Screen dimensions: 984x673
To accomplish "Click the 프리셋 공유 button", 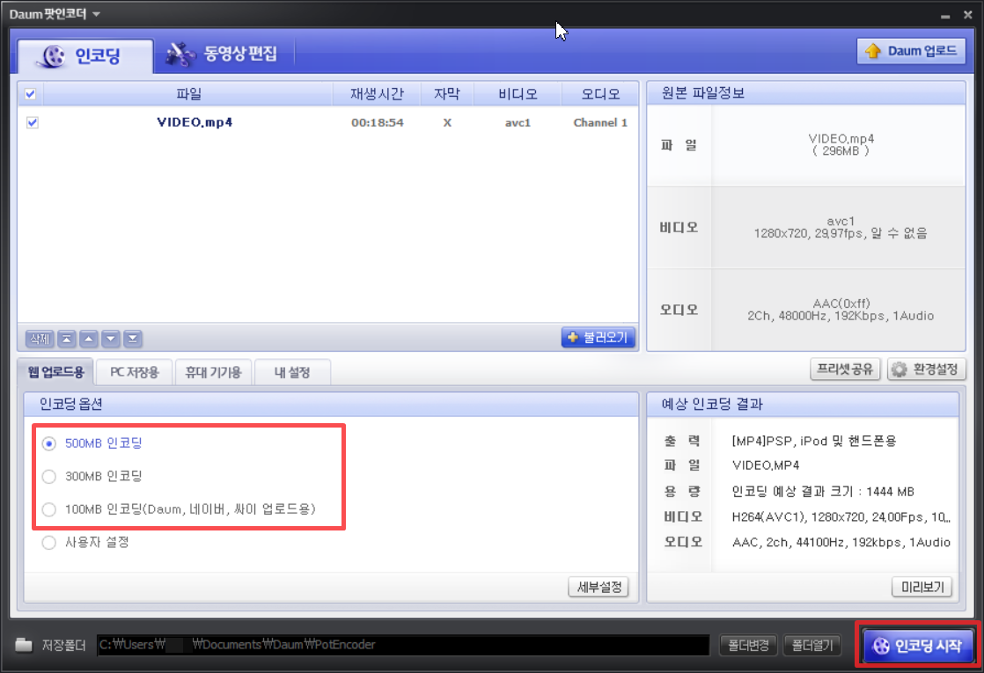I will coord(845,369).
